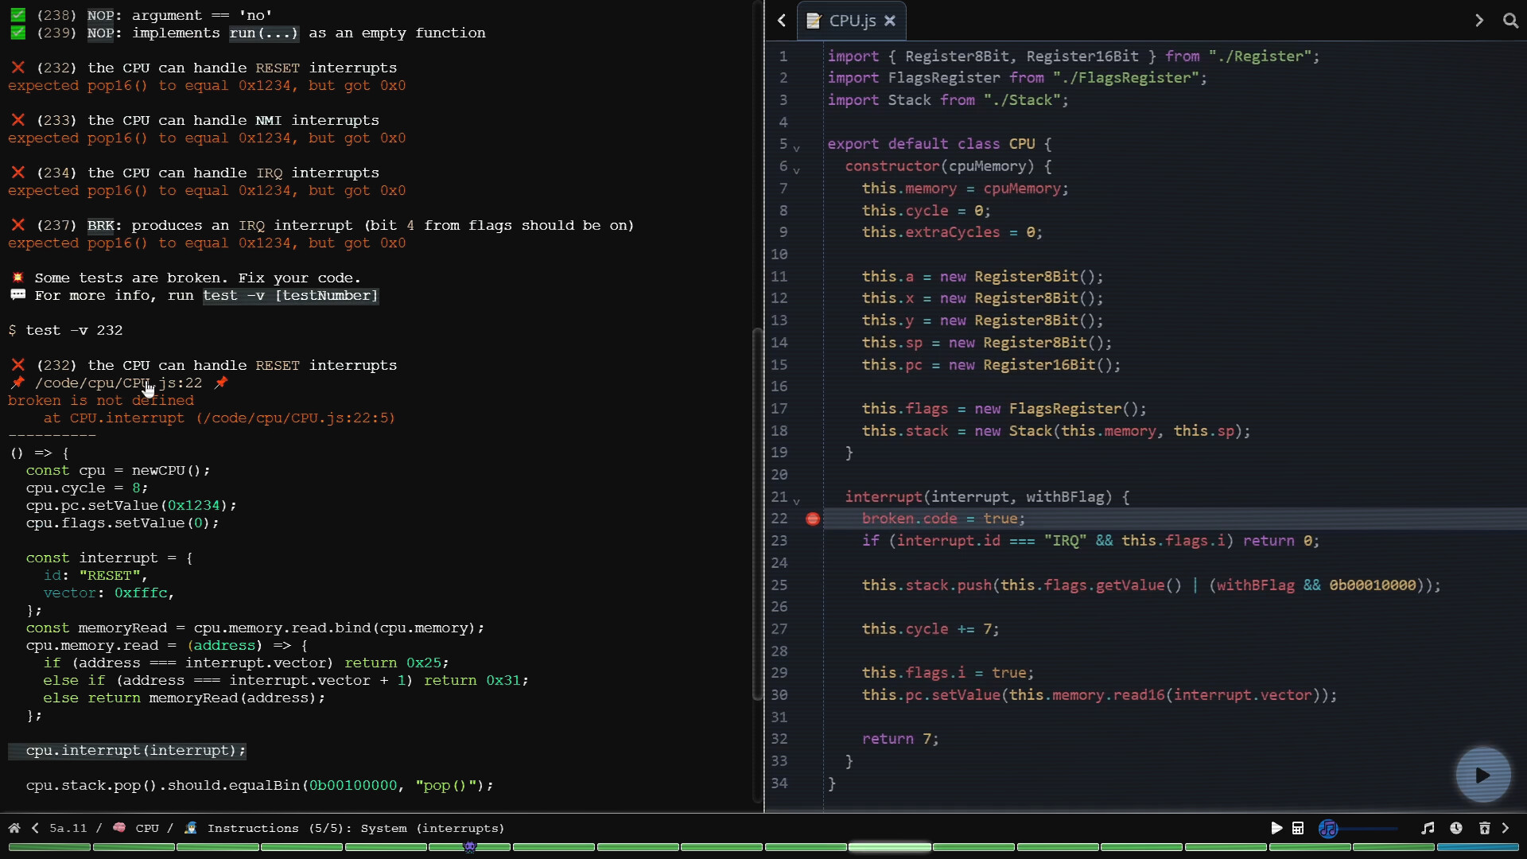
Task: Click the trash icon to reset your code
Action: click(x=1484, y=828)
